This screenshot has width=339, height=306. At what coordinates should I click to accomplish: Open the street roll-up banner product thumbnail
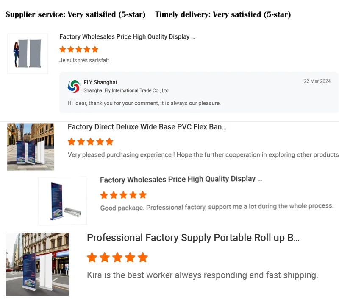pos(37,264)
